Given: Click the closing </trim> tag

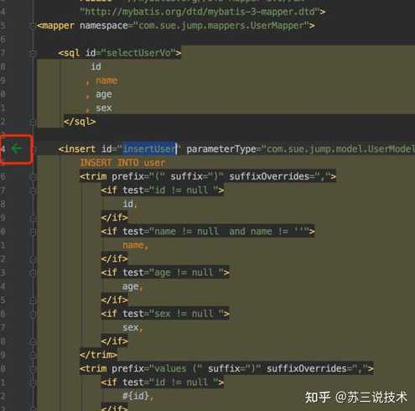Looking at the screenshot, I should (x=98, y=355).
